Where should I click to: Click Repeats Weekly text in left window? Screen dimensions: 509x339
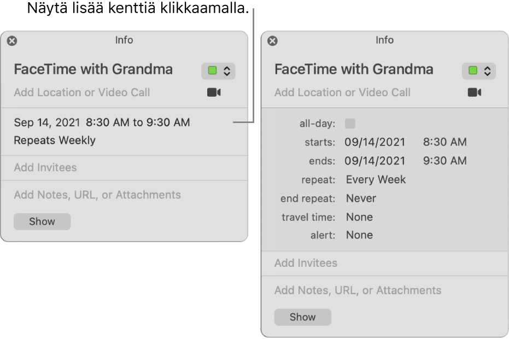pyautogui.click(x=55, y=141)
